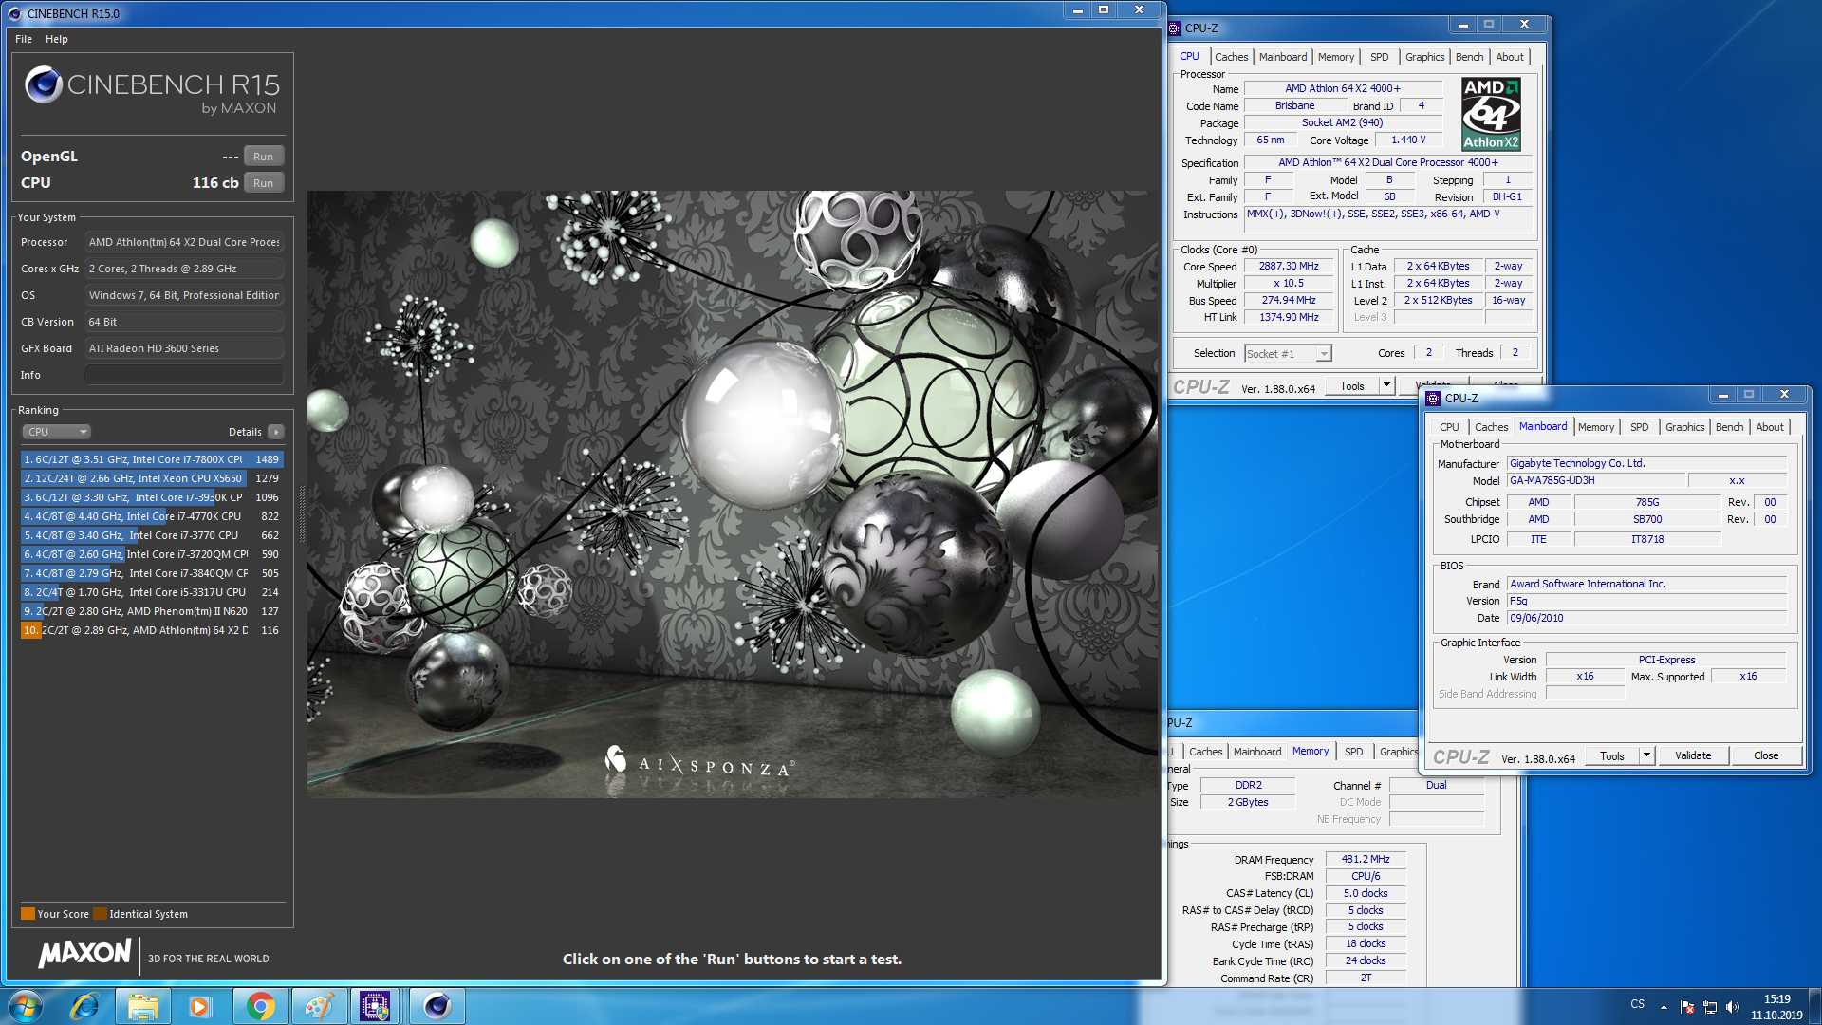The image size is (1822, 1025).
Task: Open About tab in Mainboard CPU-Z window
Action: (1770, 427)
